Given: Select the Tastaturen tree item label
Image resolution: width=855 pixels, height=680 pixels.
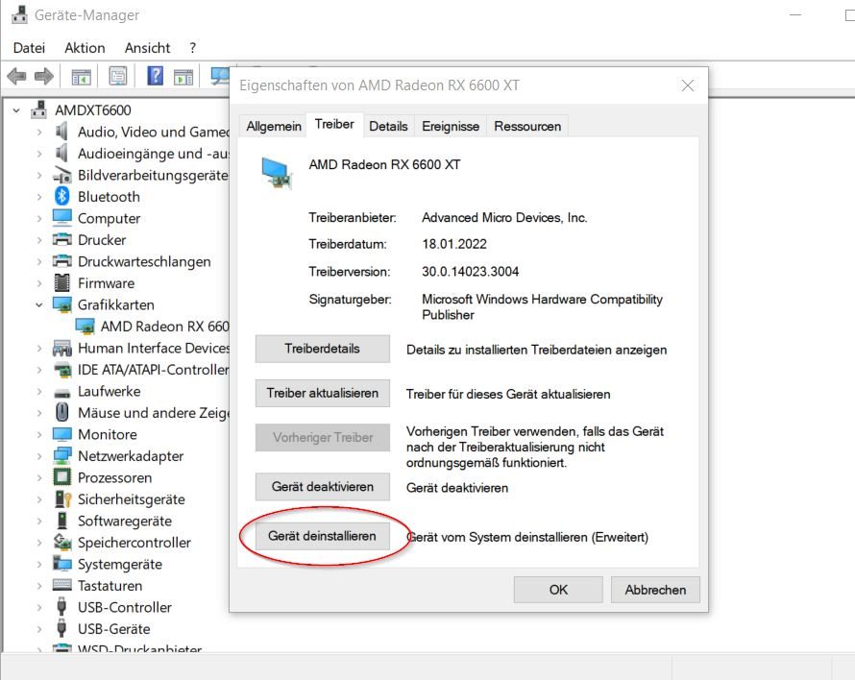Looking at the screenshot, I should click(110, 586).
